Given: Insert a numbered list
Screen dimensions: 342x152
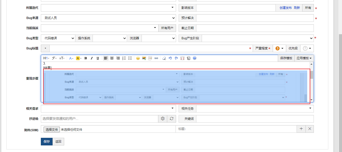Looking at the screenshot, I should (124, 58).
